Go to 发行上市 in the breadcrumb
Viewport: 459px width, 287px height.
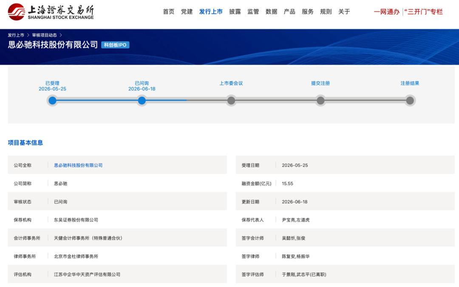16,35
